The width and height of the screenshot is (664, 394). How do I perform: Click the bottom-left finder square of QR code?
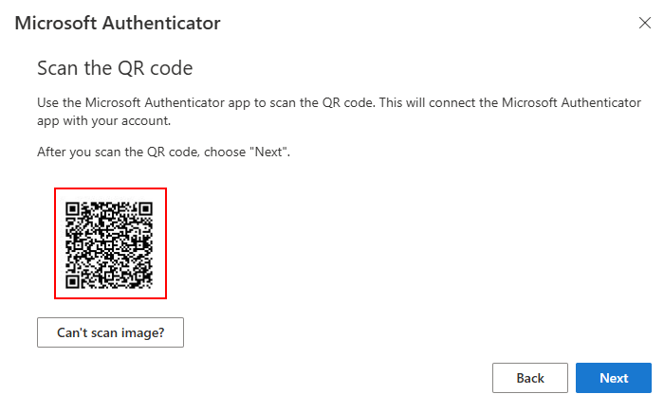tap(72, 281)
